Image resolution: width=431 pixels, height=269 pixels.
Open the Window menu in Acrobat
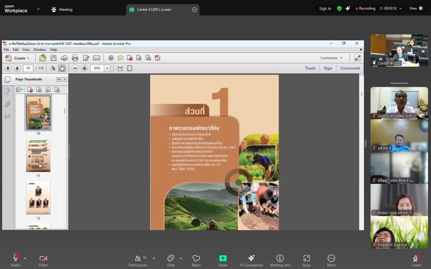tap(40, 49)
